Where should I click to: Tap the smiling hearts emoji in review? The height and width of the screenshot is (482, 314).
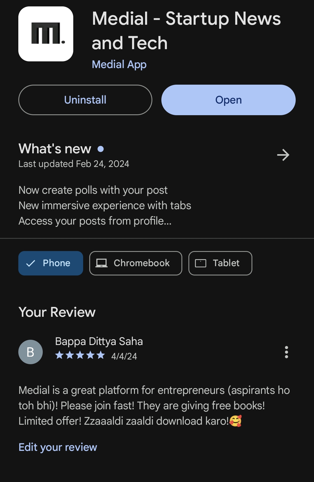coord(235,421)
